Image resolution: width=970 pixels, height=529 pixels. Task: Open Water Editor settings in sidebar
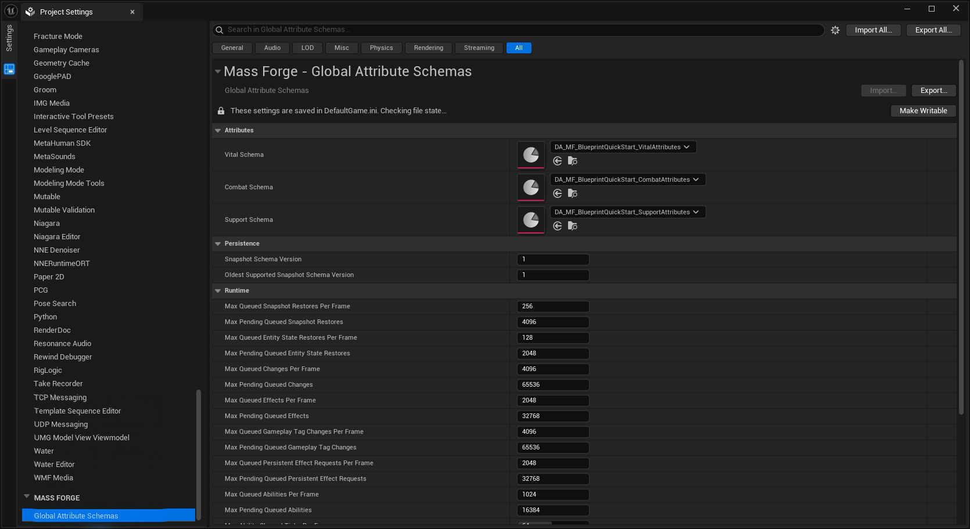coord(54,465)
